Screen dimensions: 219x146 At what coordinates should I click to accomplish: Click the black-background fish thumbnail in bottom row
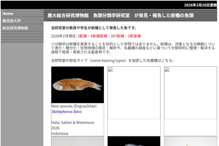[134, 141]
